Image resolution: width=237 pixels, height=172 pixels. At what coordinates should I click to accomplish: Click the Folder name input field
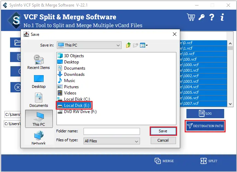pyautogui.click(x=112, y=131)
